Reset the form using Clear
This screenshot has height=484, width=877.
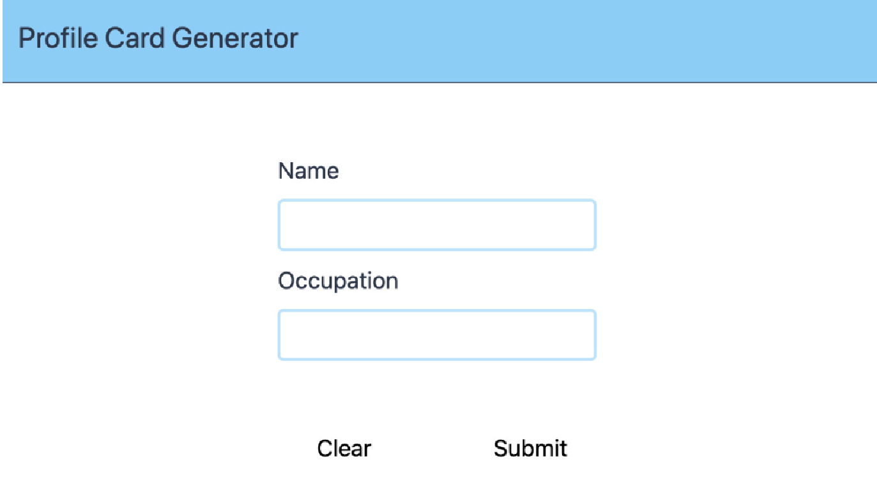[x=344, y=448]
